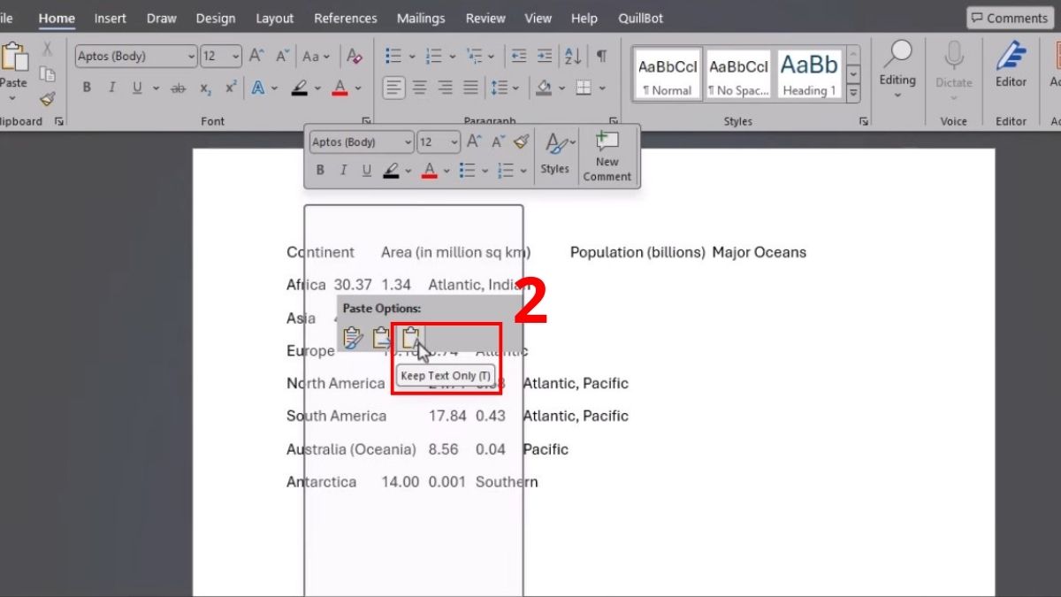
Task: Open the Paragraph settings dialog launcher
Action: point(613,119)
